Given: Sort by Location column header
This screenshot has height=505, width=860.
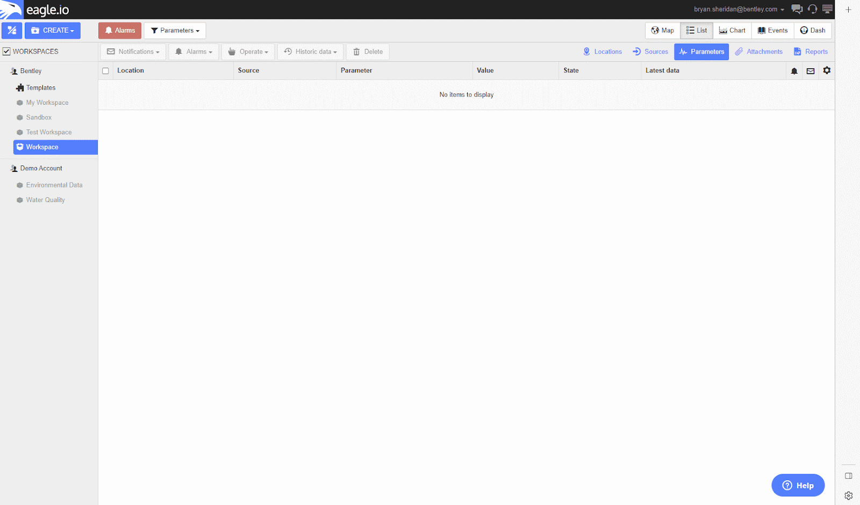Looking at the screenshot, I should (173, 70).
